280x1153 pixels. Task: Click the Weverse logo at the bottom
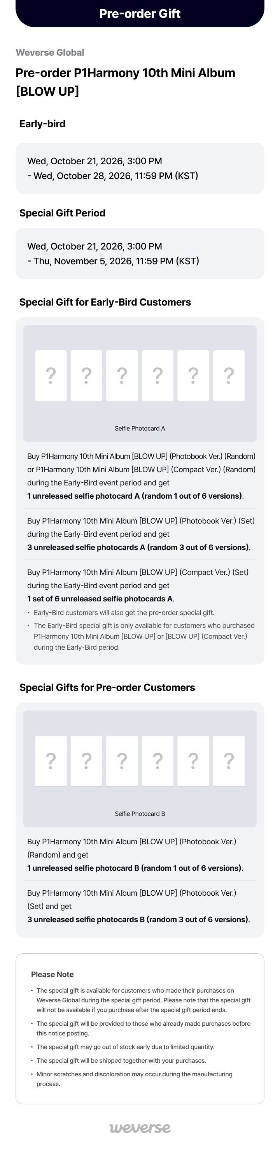pyautogui.click(x=140, y=1127)
